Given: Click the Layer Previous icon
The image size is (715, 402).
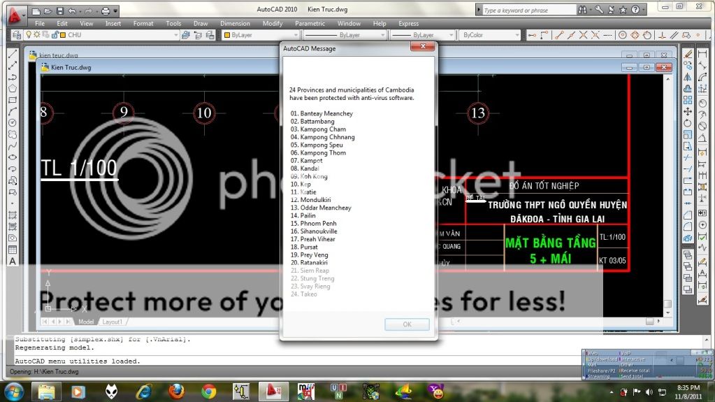Looking at the screenshot, I should (x=198, y=35).
